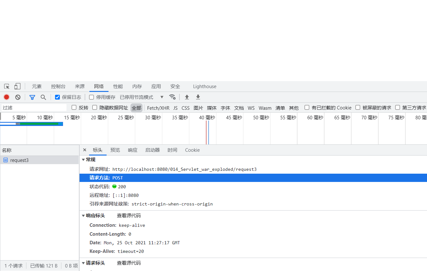Image resolution: width=427 pixels, height=271 pixels.
Task: Close the request details pane
Action: coord(85,150)
